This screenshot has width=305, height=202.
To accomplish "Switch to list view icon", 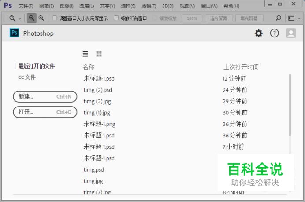I will pyautogui.click(x=86, y=54).
